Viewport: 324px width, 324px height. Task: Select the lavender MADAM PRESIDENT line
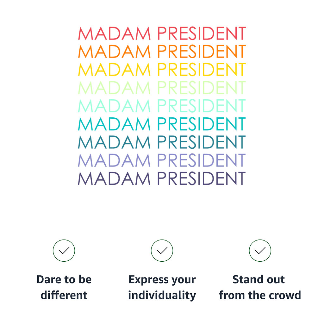coord(162,160)
